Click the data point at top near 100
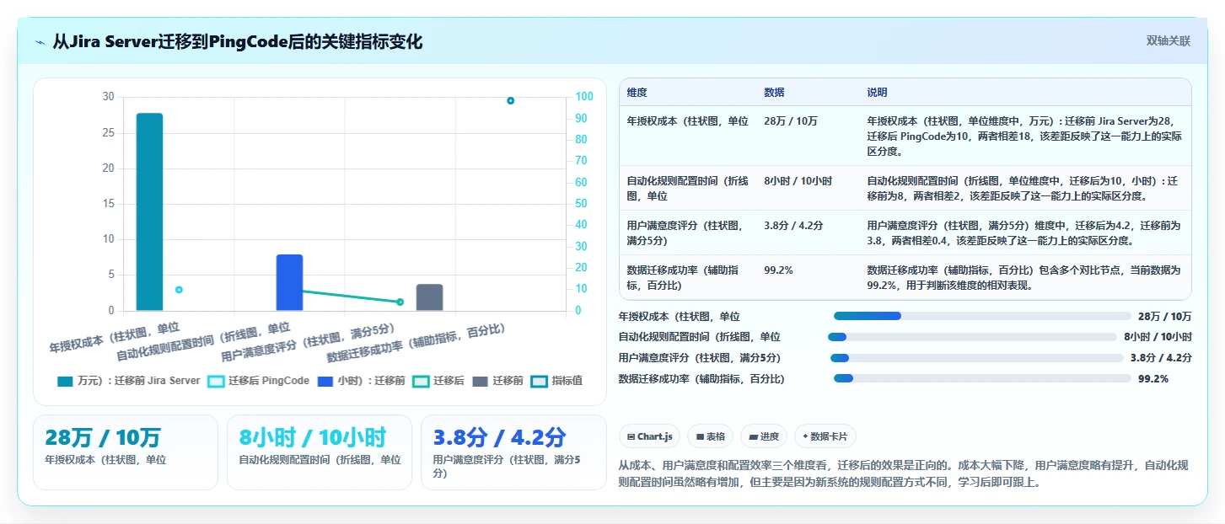Viewport: 1225px width, 524px height. click(x=510, y=100)
